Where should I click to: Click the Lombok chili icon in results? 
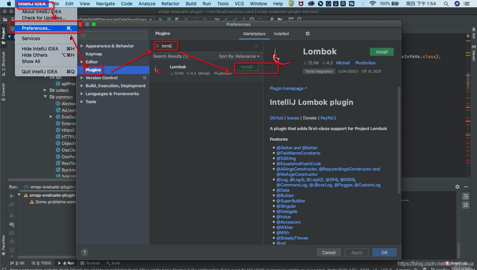click(x=160, y=69)
